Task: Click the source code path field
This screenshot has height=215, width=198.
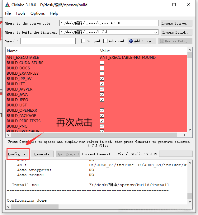Action: pyautogui.click(x=109, y=23)
